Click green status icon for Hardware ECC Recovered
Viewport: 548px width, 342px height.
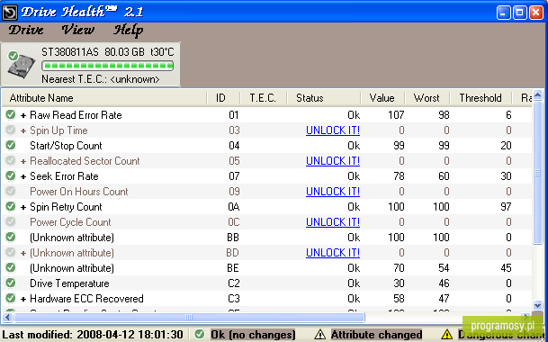click(x=11, y=298)
